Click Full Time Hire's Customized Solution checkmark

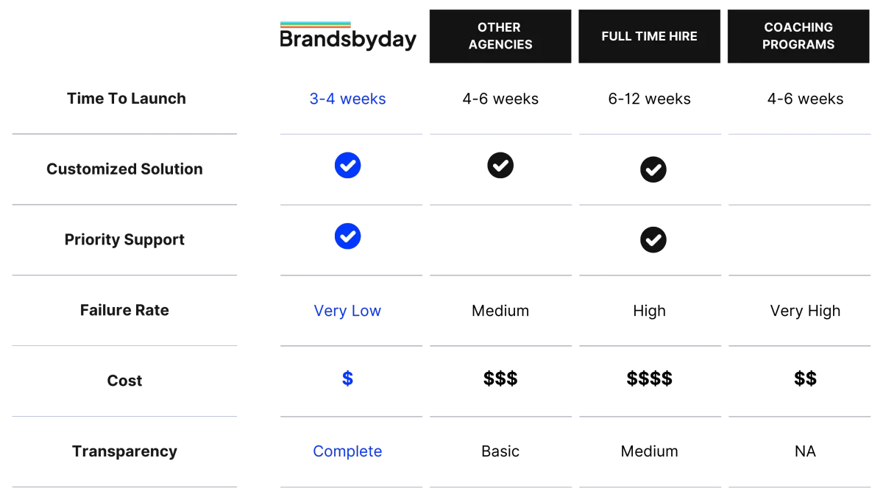[653, 169]
